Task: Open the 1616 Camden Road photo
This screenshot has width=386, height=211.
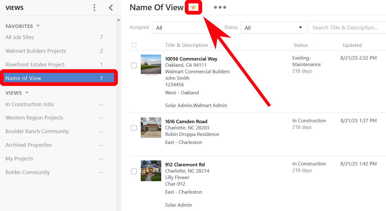Action: pyautogui.click(x=151, y=128)
